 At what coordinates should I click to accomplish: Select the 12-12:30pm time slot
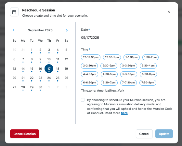91,57
